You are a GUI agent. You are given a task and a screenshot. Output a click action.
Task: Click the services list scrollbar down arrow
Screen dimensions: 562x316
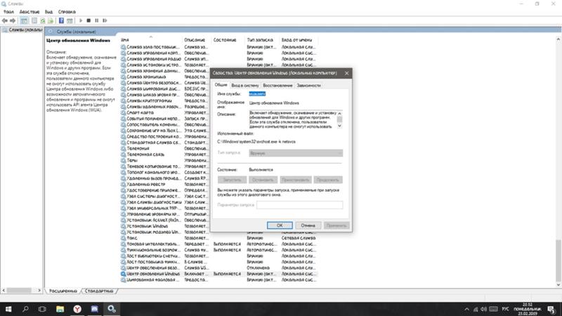[x=558, y=285]
